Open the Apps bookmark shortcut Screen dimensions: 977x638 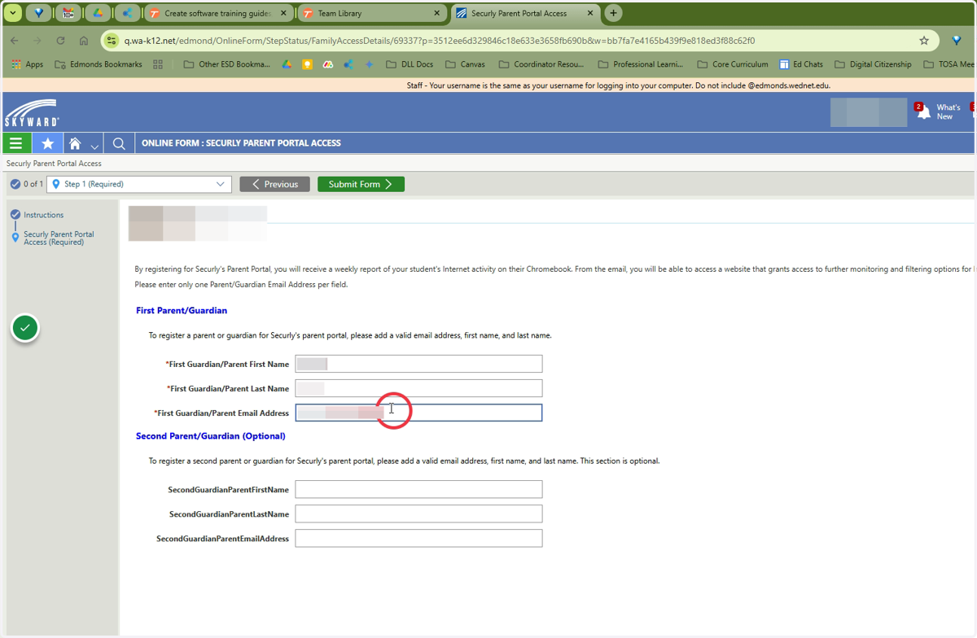[28, 64]
